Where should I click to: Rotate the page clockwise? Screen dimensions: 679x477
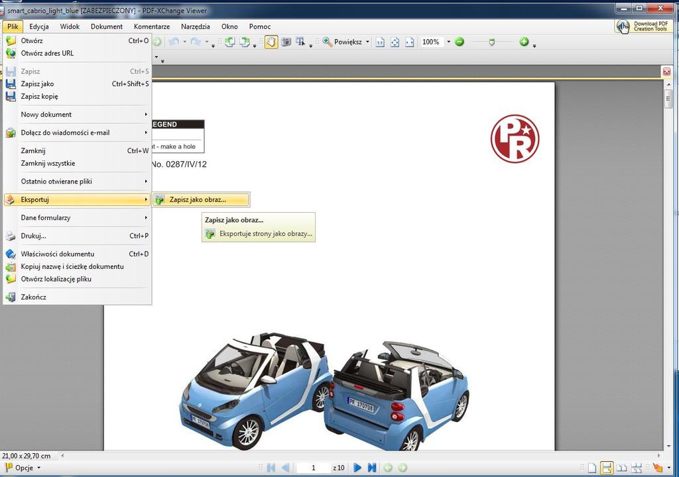point(245,42)
